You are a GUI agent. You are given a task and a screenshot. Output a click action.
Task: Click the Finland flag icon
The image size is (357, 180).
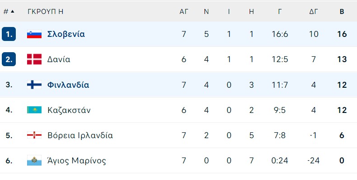pyautogui.click(x=34, y=85)
